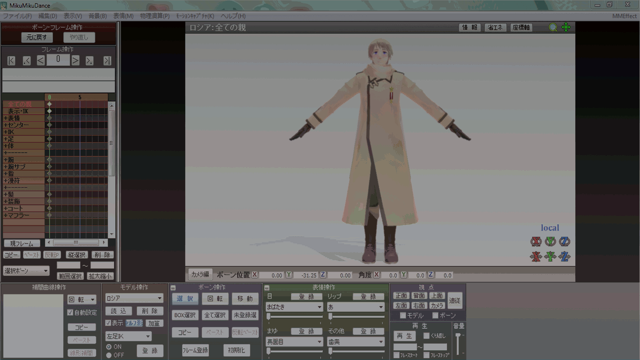The height and width of the screenshot is (360, 640).
Task: Open the まばたき eye morph dropdown
Action: click(x=294, y=307)
